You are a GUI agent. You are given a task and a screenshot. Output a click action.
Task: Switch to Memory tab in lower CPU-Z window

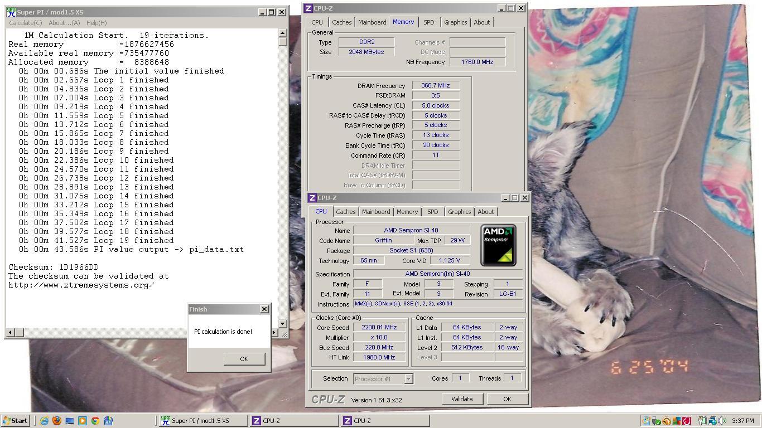[407, 212]
